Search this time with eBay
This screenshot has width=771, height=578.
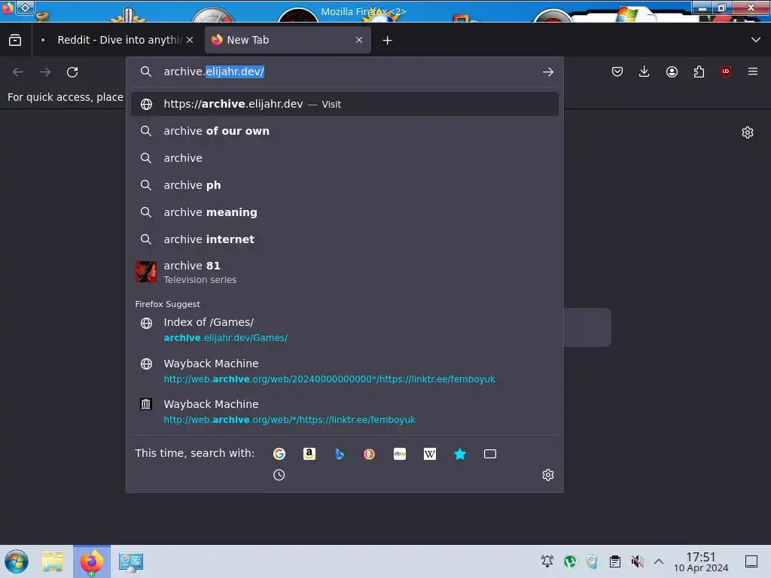[x=400, y=454]
